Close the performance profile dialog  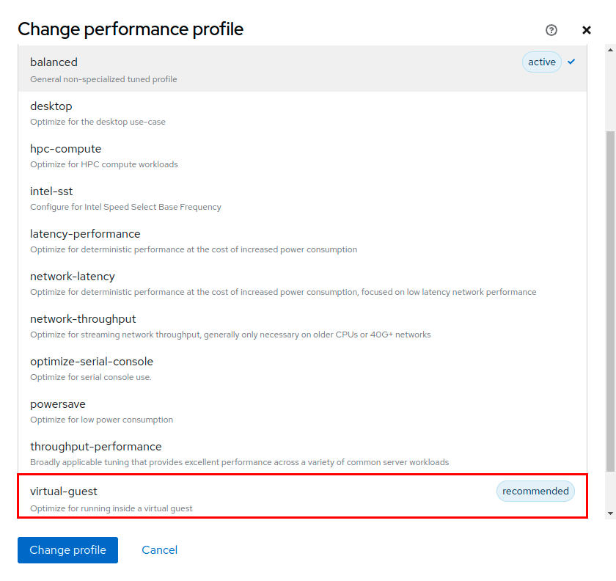tap(587, 30)
